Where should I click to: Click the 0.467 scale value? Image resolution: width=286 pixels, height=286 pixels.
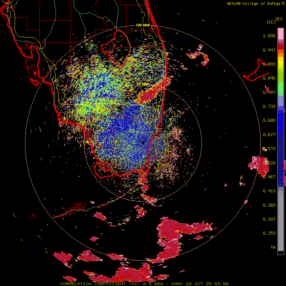click(269, 177)
